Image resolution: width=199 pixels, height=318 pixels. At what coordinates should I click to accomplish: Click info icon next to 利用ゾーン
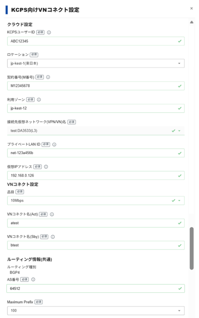[x=39, y=100]
